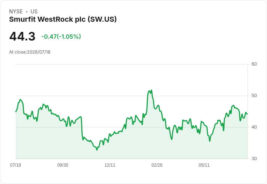This screenshot has width=267, height=184.
Task: Click the chart's lowest trough before 12/11
Action: point(97,150)
